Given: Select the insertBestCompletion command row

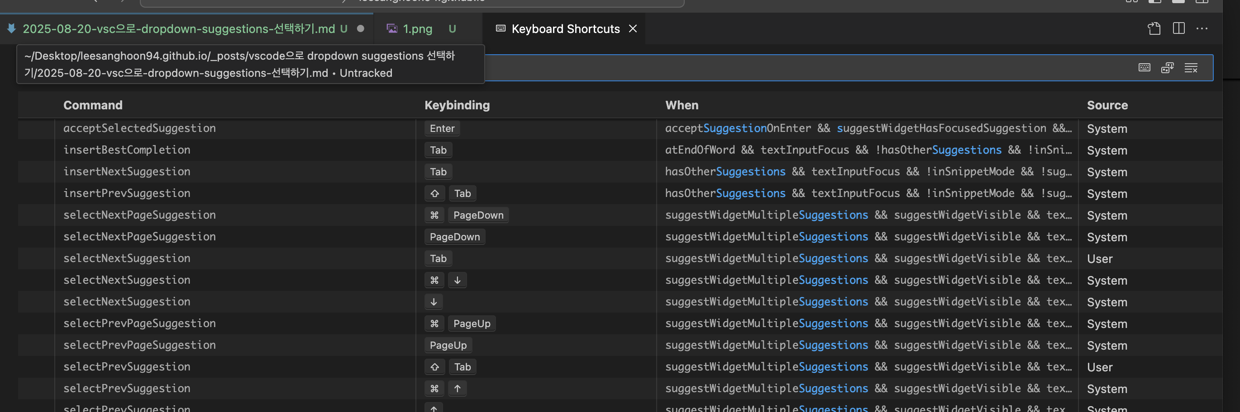Looking at the screenshot, I should [127, 150].
